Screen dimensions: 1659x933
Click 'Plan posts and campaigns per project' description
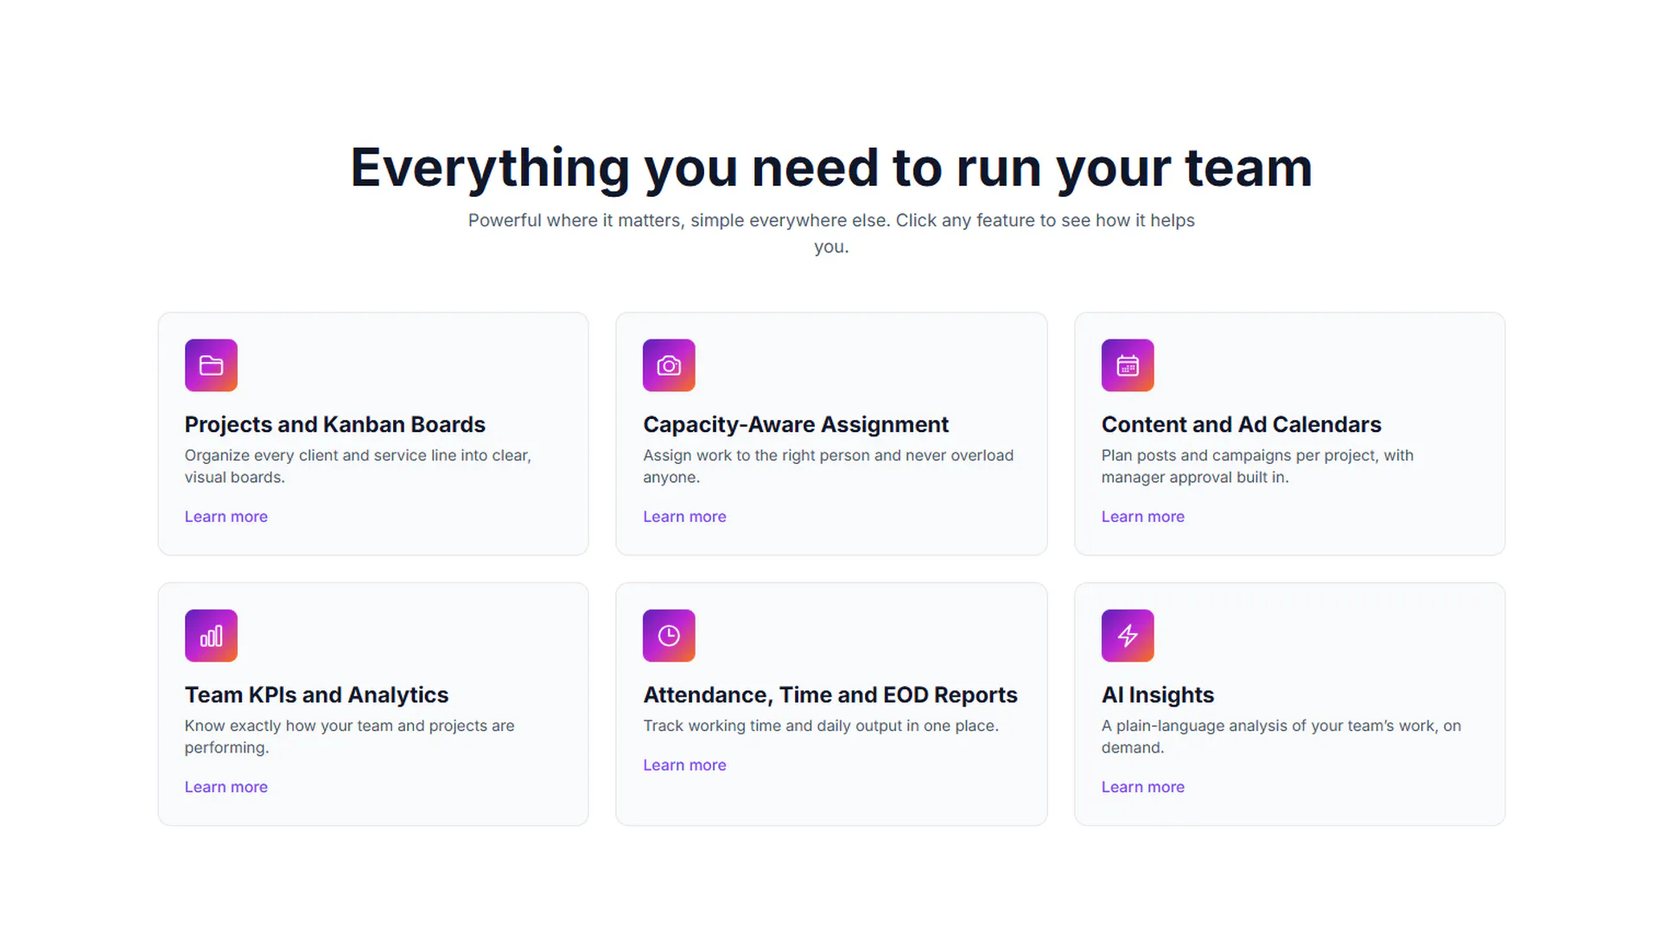point(1257,466)
